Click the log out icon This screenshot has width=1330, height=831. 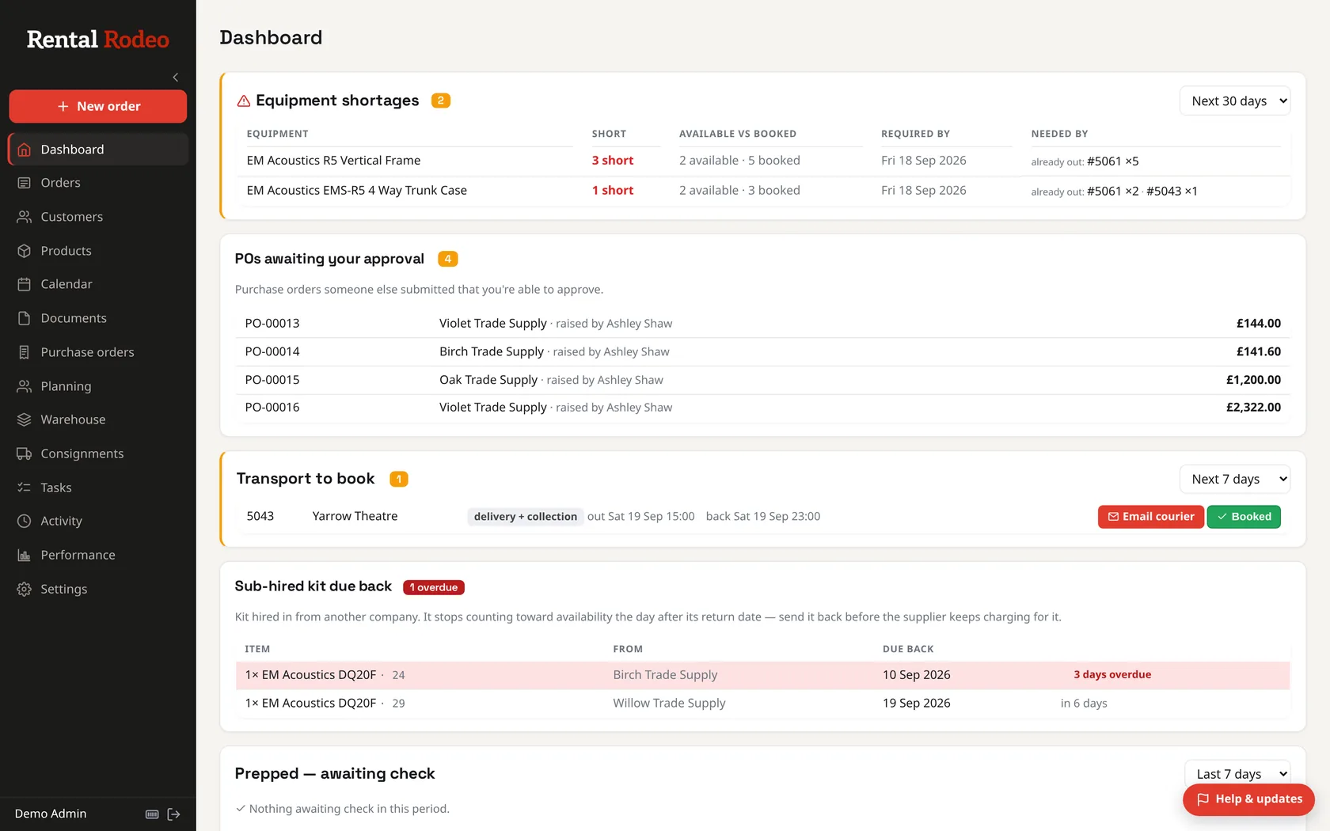(x=174, y=814)
